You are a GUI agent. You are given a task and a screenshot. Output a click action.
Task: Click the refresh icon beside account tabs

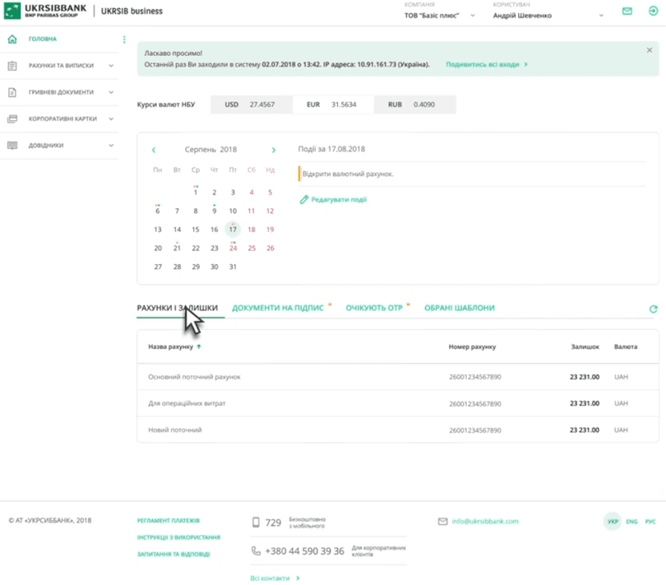(653, 309)
